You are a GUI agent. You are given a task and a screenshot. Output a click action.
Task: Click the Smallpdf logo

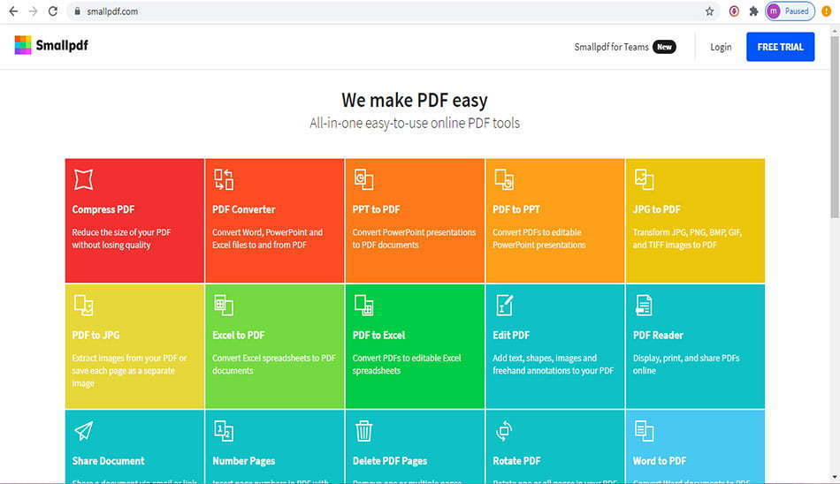[51, 46]
